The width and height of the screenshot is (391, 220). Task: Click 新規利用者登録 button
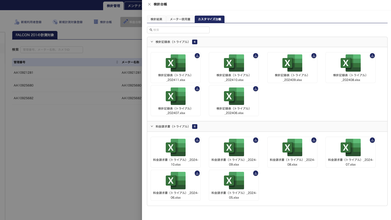tap(28, 22)
